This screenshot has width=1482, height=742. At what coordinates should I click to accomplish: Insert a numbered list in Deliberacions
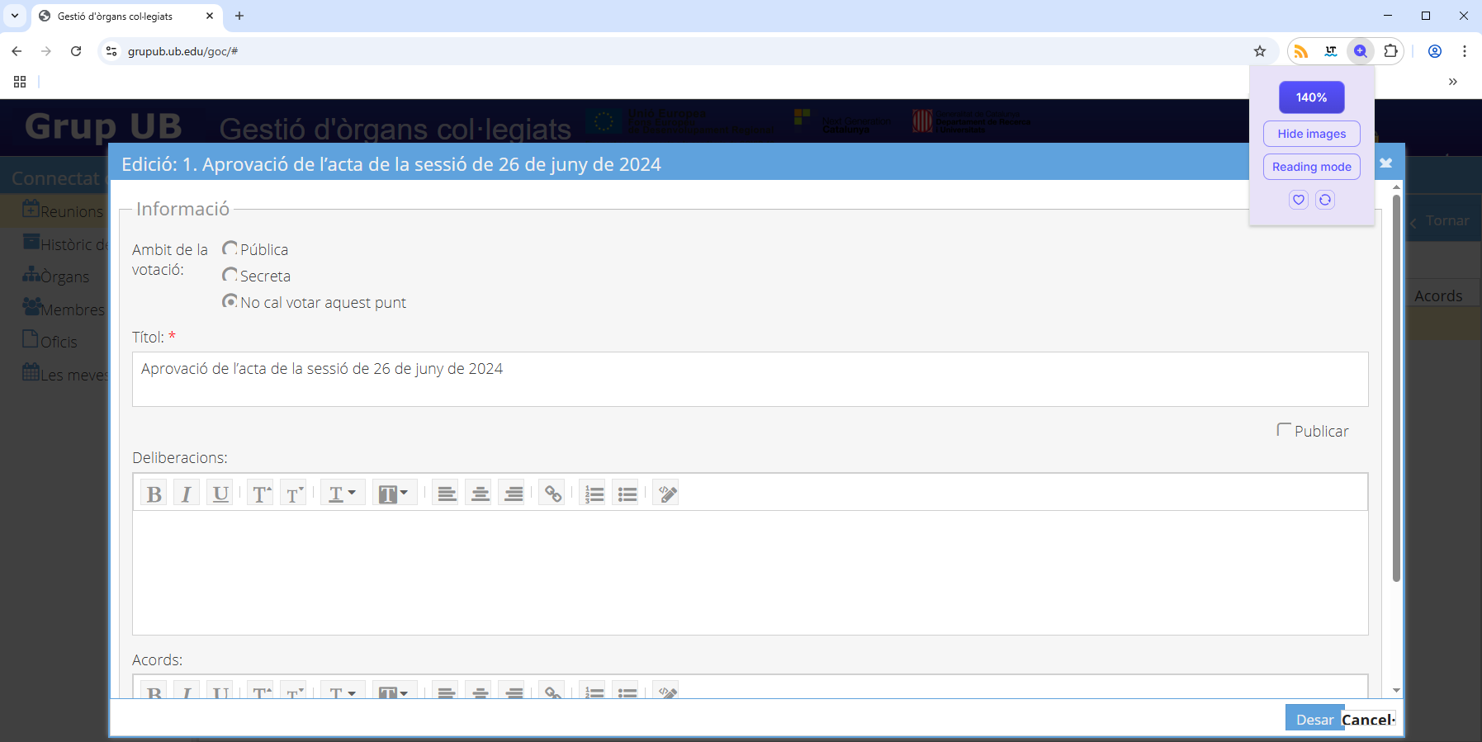594,494
